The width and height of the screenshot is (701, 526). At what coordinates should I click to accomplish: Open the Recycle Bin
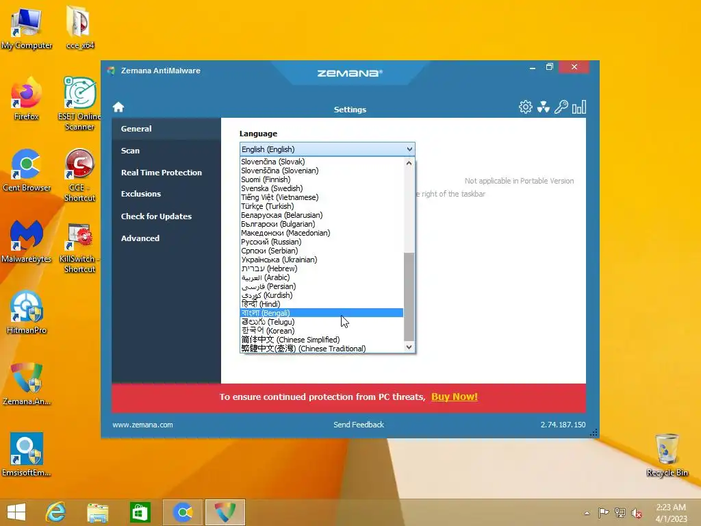667,455
